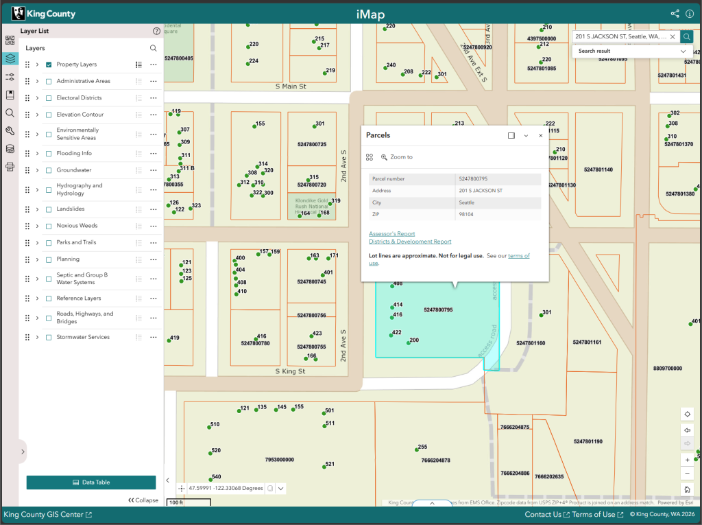The image size is (702, 525).
Task: Click the locate my position button
Action: [x=687, y=415]
